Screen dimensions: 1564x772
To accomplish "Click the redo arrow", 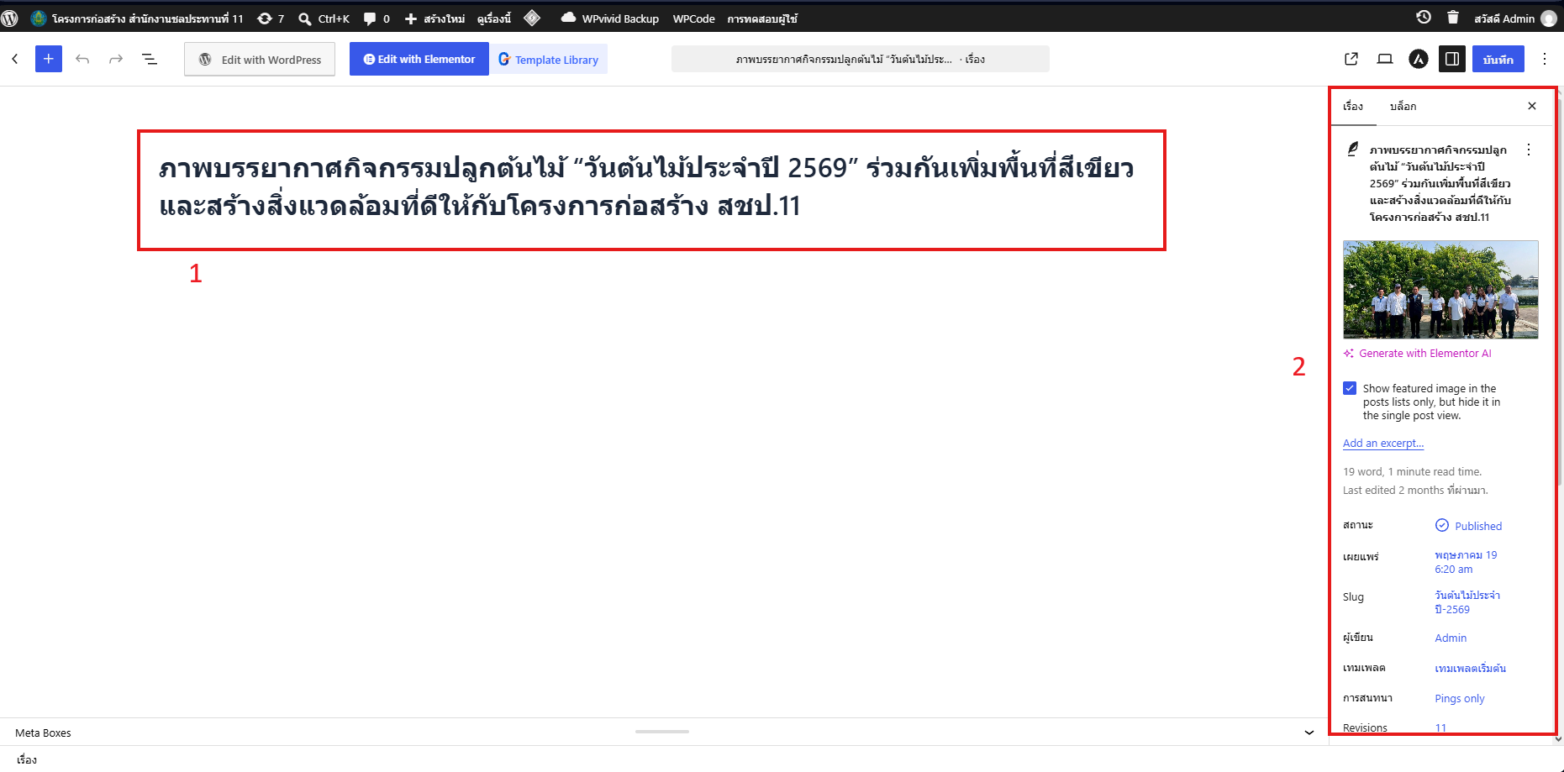I will pyautogui.click(x=116, y=59).
